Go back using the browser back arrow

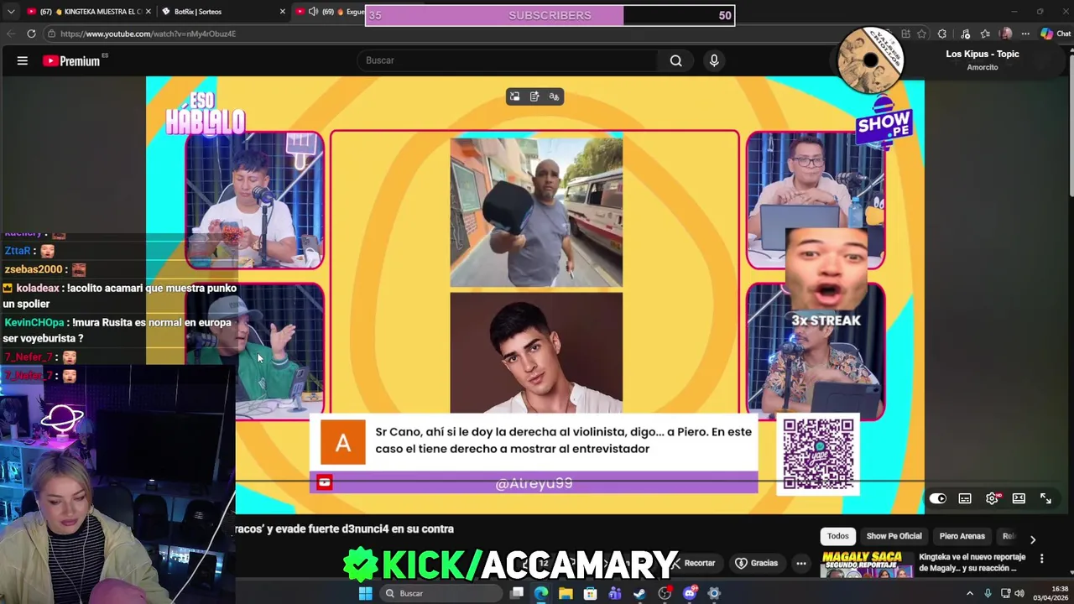tap(11, 34)
